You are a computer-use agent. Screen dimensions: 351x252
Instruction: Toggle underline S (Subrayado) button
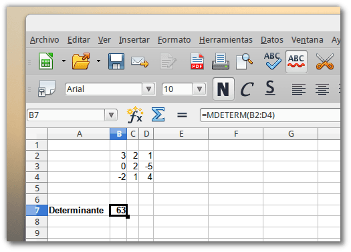point(270,88)
